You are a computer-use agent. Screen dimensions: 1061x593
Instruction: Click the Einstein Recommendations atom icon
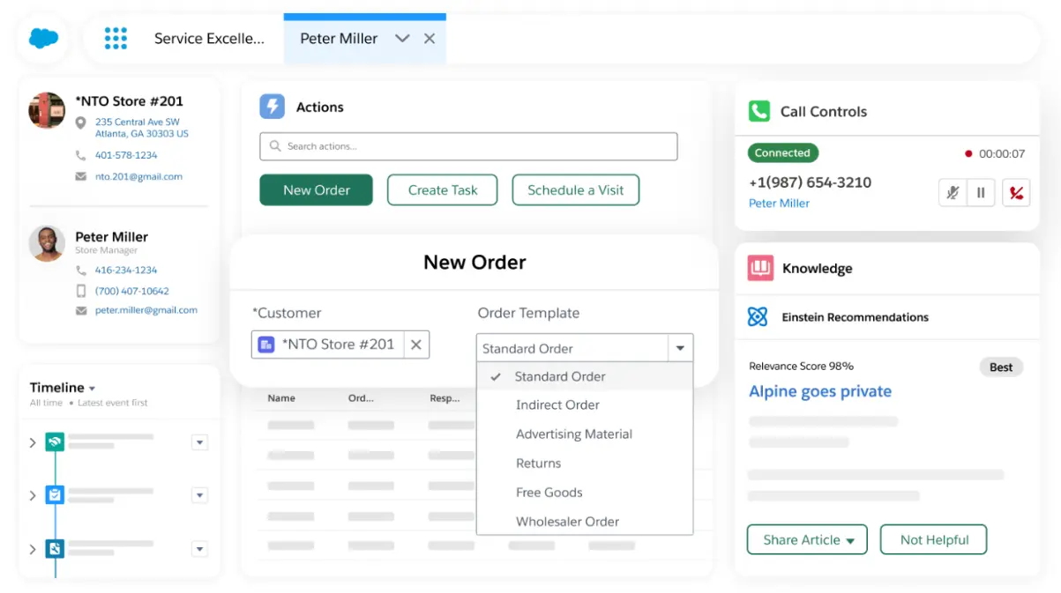[758, 317]
